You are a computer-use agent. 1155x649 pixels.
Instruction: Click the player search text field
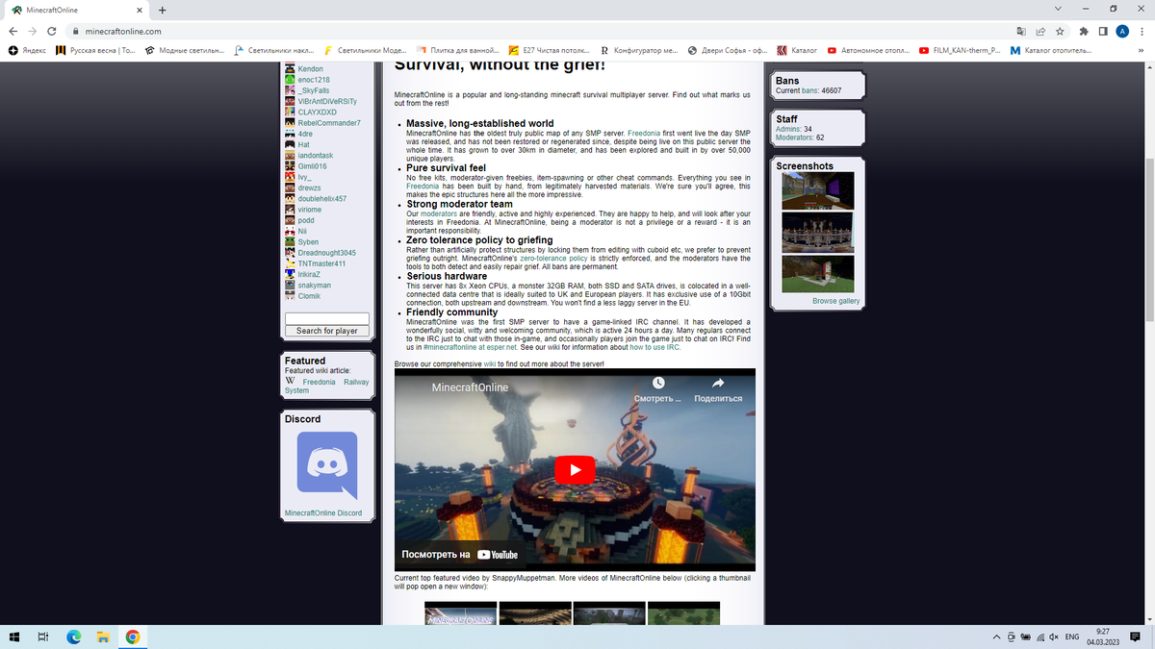[327, 318]
